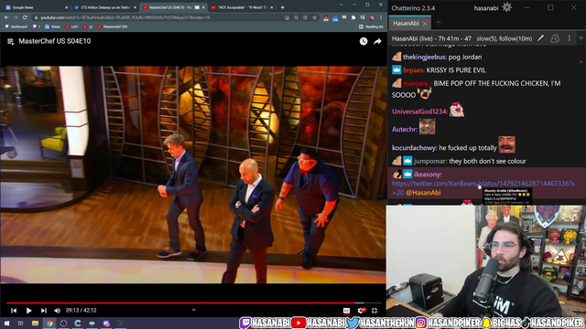Open the Chrome three-dot menu
This screenshot has width=586, height=329.
coord(381,17)
